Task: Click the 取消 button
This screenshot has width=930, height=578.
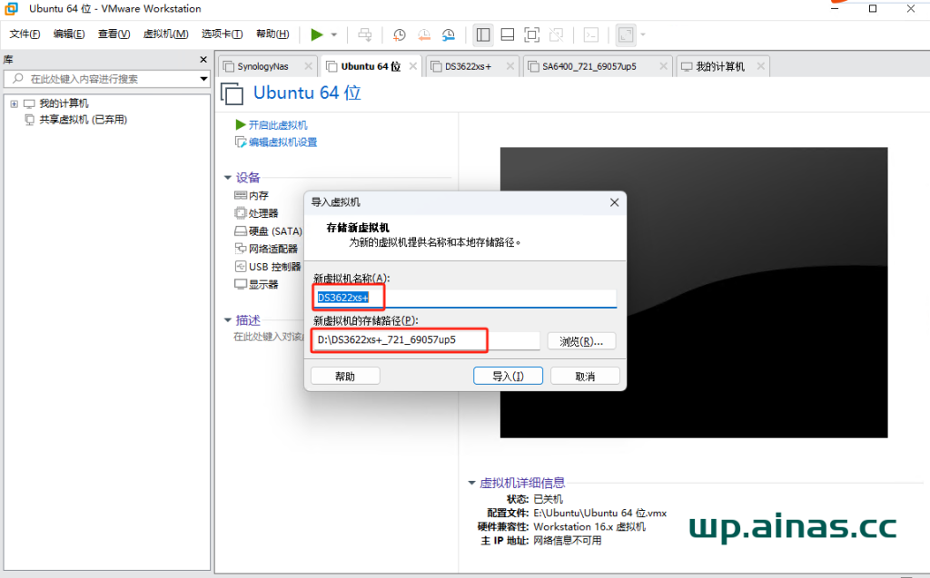Action: pyautogui.click(x=586, y=376)
